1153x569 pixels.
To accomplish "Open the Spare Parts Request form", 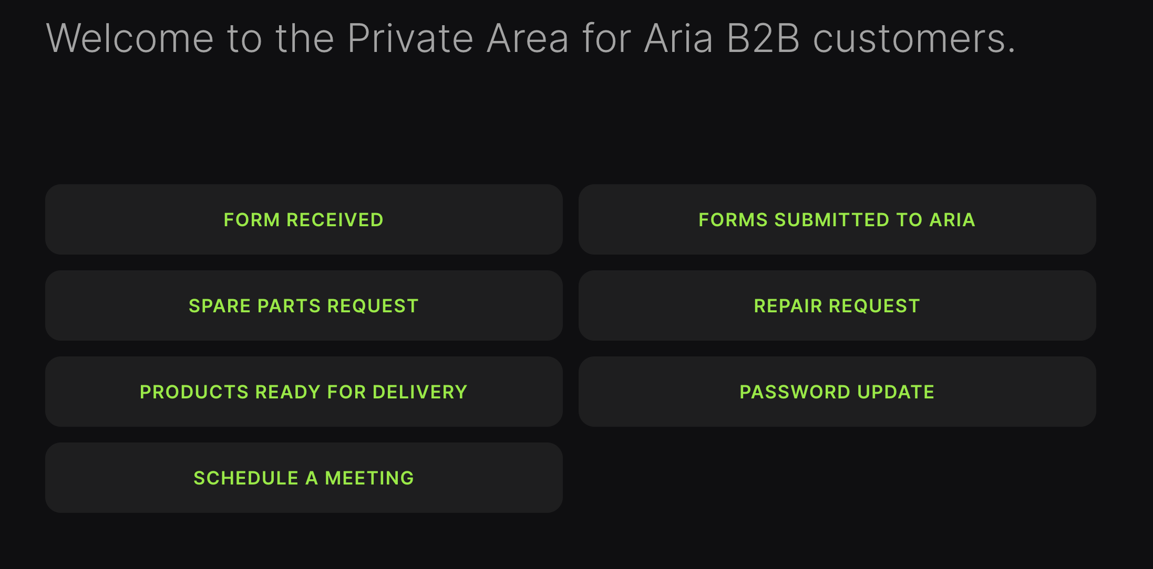I will pos(304,305).
